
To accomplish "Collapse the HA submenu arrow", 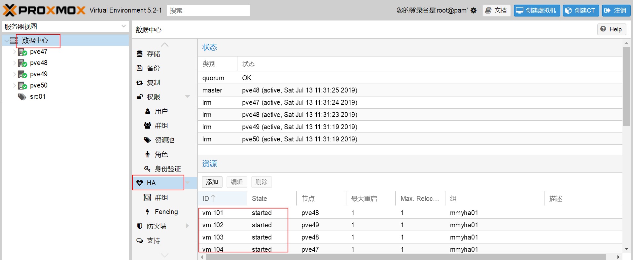I will click(188, 183).
